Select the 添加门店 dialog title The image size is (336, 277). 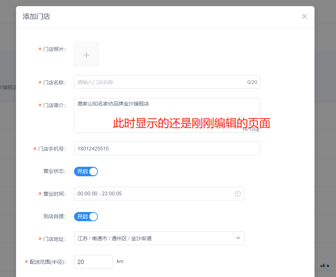click(x=36, y=16)
